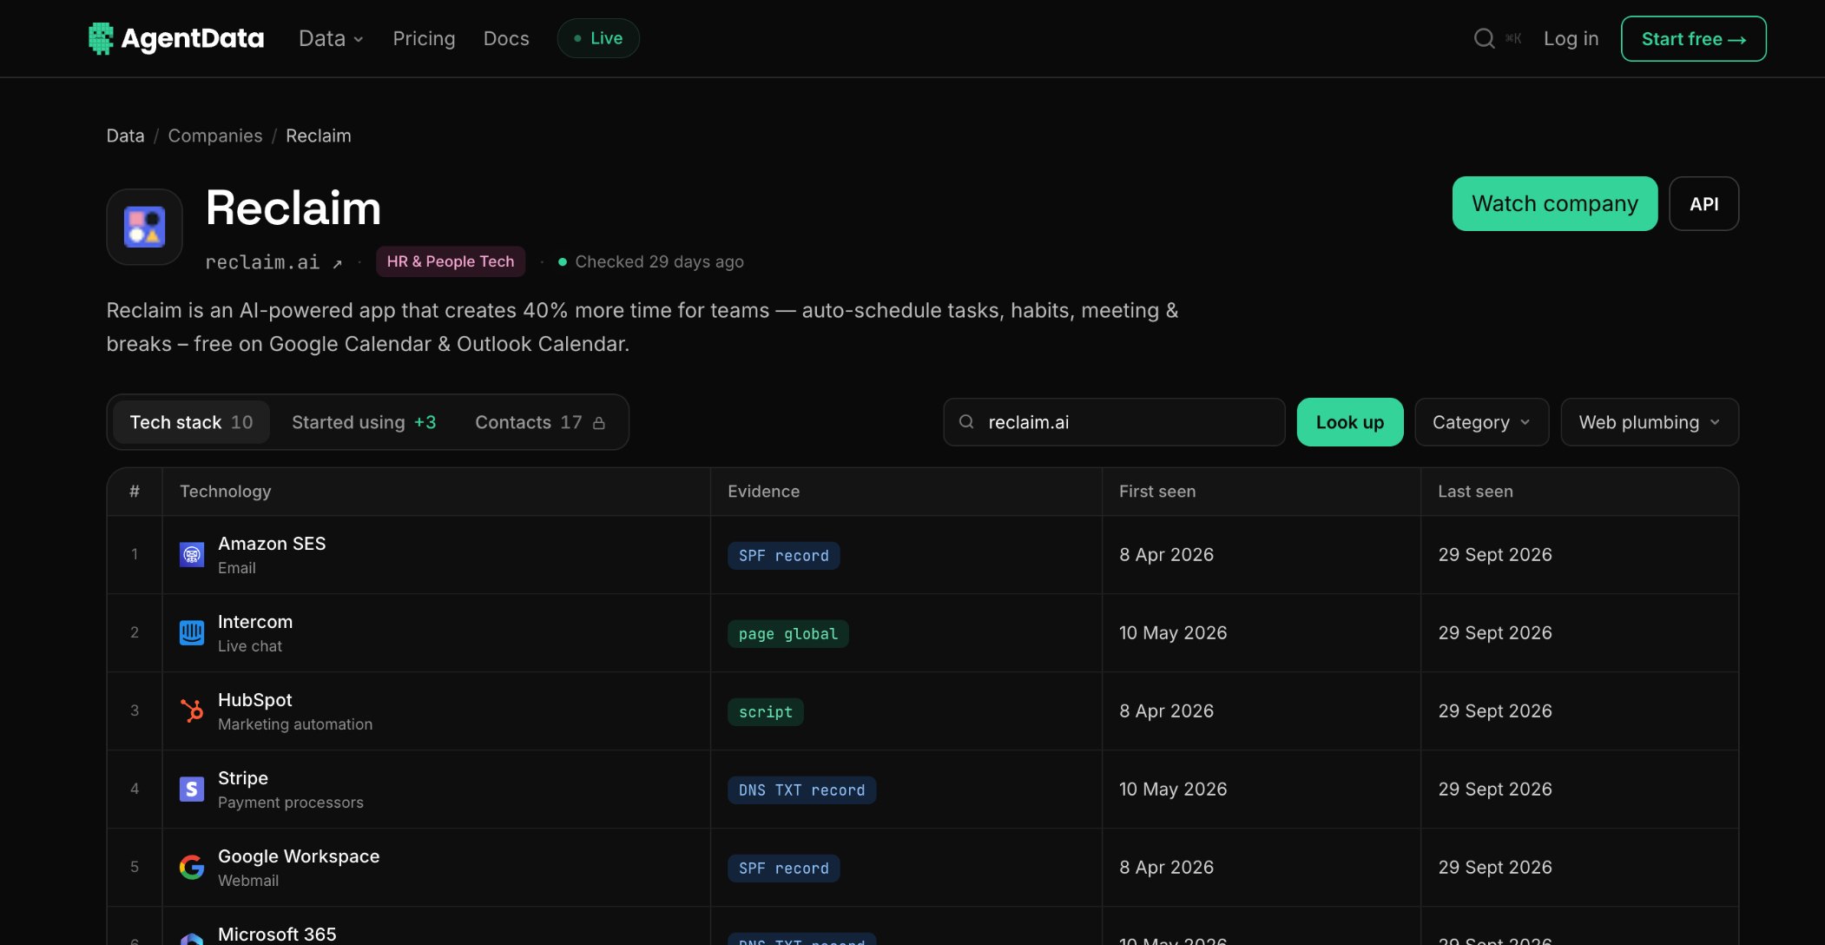This screenshot has height=945, width=1825.
Task: Switch to the Tech stack tab
Action: [191, 422]
